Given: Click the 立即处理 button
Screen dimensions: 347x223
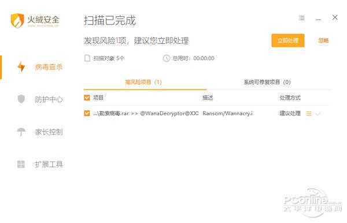Looking at the screenshot, I should pos(288,40).
